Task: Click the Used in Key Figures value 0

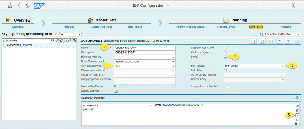Action: 115,86
